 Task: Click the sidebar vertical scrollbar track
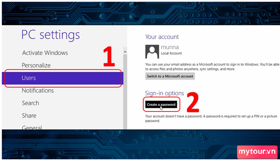[x=125, y=92]
